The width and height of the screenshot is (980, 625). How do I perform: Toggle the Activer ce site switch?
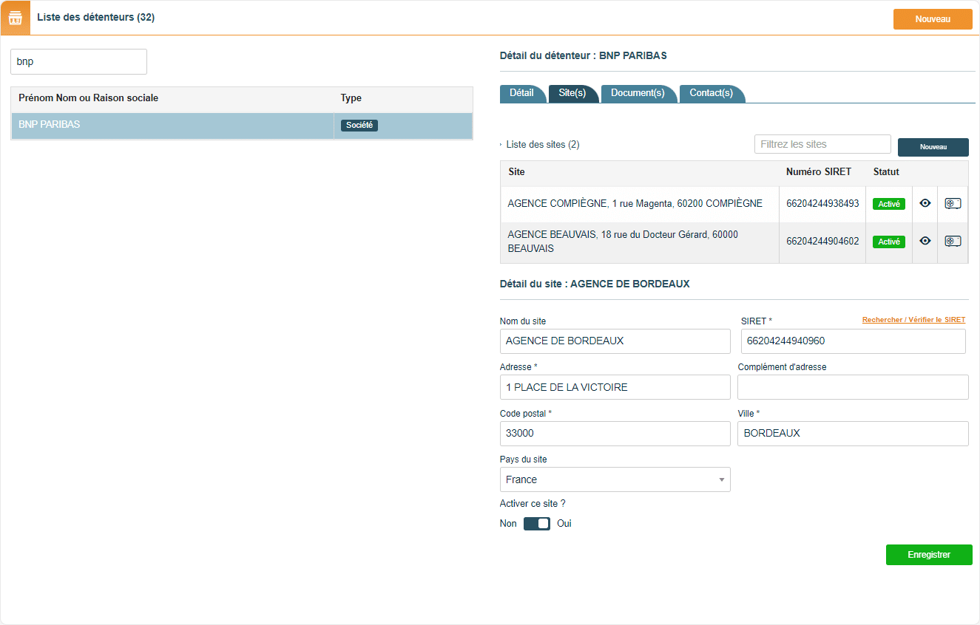(537, 524)
